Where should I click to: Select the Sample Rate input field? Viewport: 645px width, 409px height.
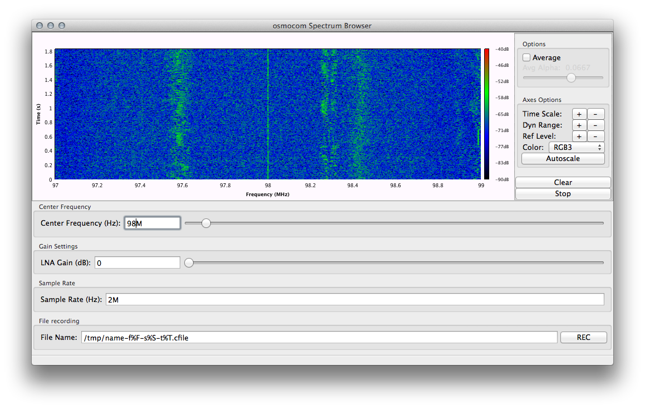tap(354, 300)
